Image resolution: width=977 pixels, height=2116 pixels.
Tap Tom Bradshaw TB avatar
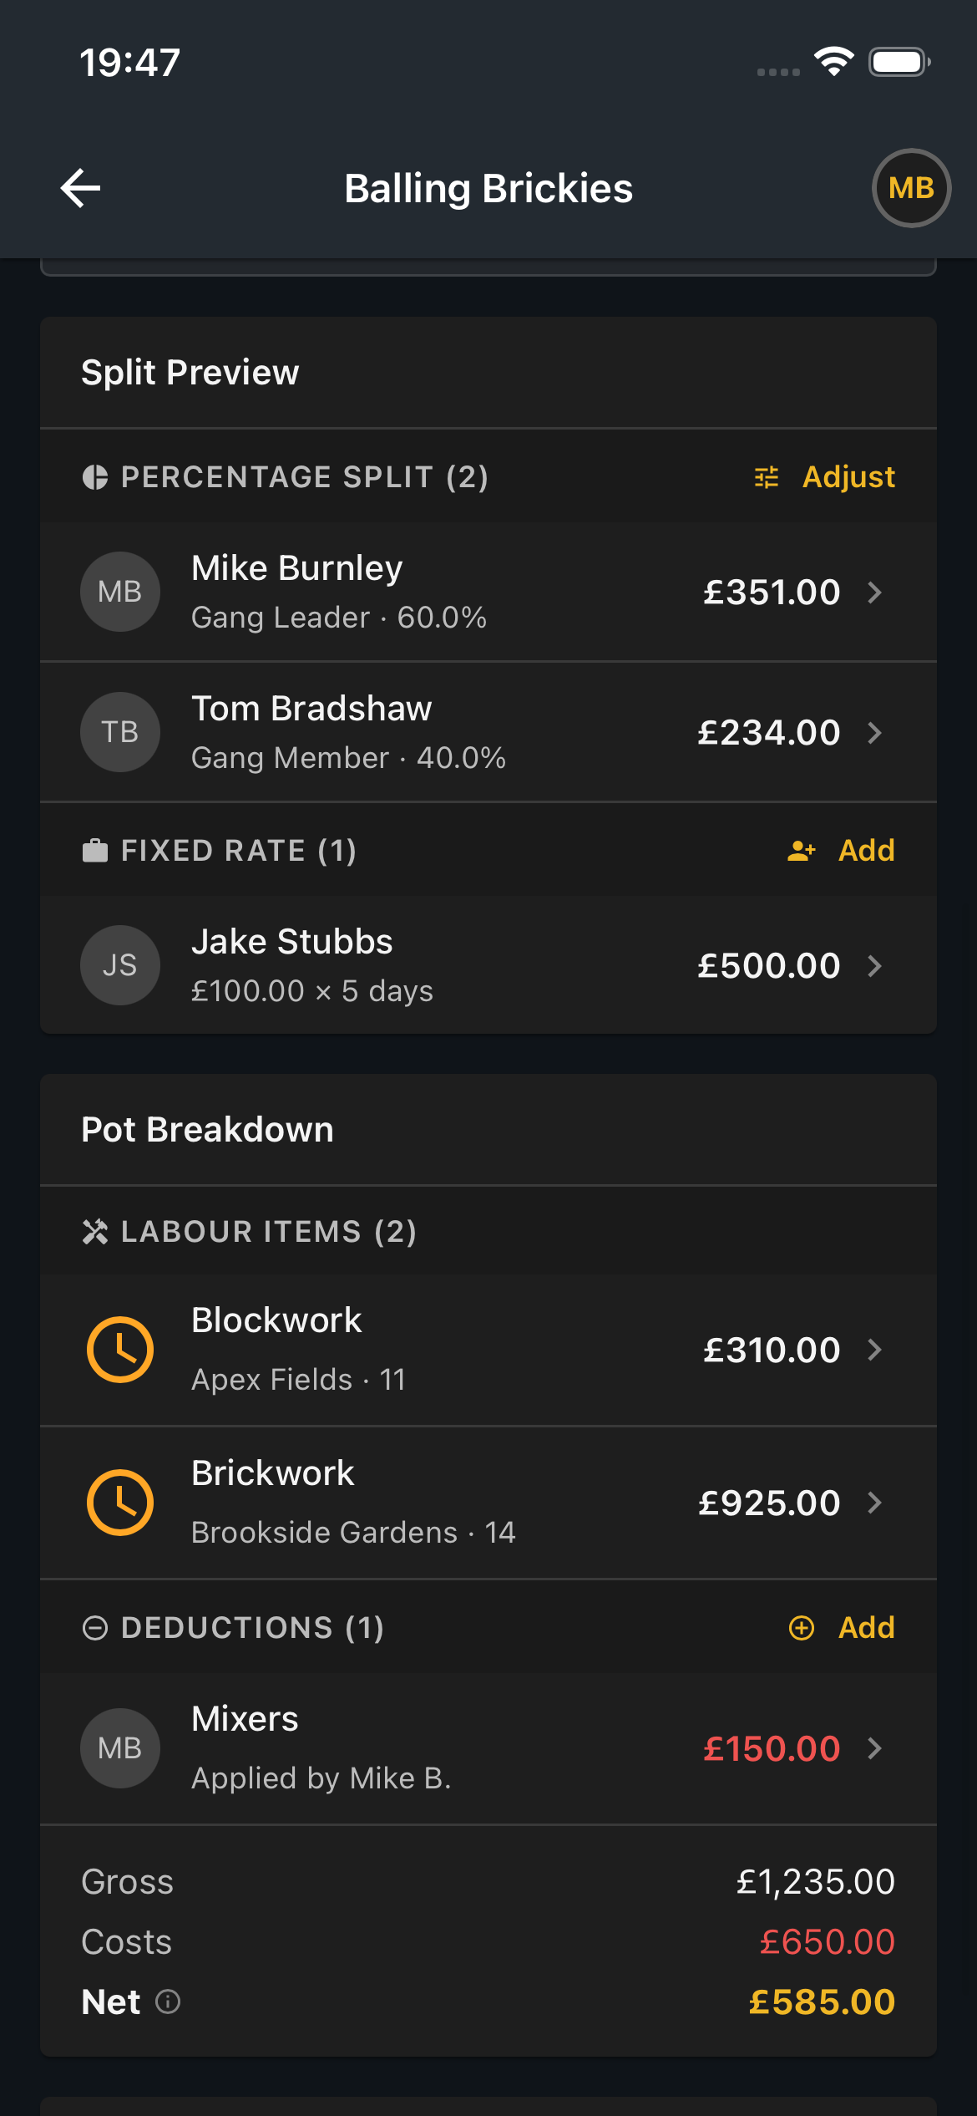[120, 732]
